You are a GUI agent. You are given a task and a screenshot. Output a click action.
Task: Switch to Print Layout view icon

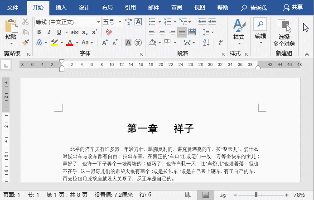[x=206, y=195]
